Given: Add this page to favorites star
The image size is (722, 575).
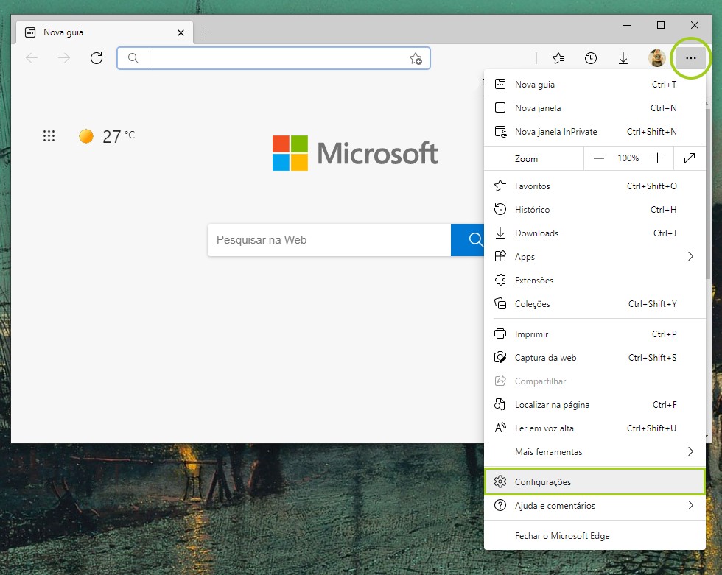Looking at the screenshot, I should [x=416, y=58].
